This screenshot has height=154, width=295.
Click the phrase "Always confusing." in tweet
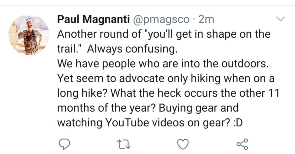(x=131, y=49)
